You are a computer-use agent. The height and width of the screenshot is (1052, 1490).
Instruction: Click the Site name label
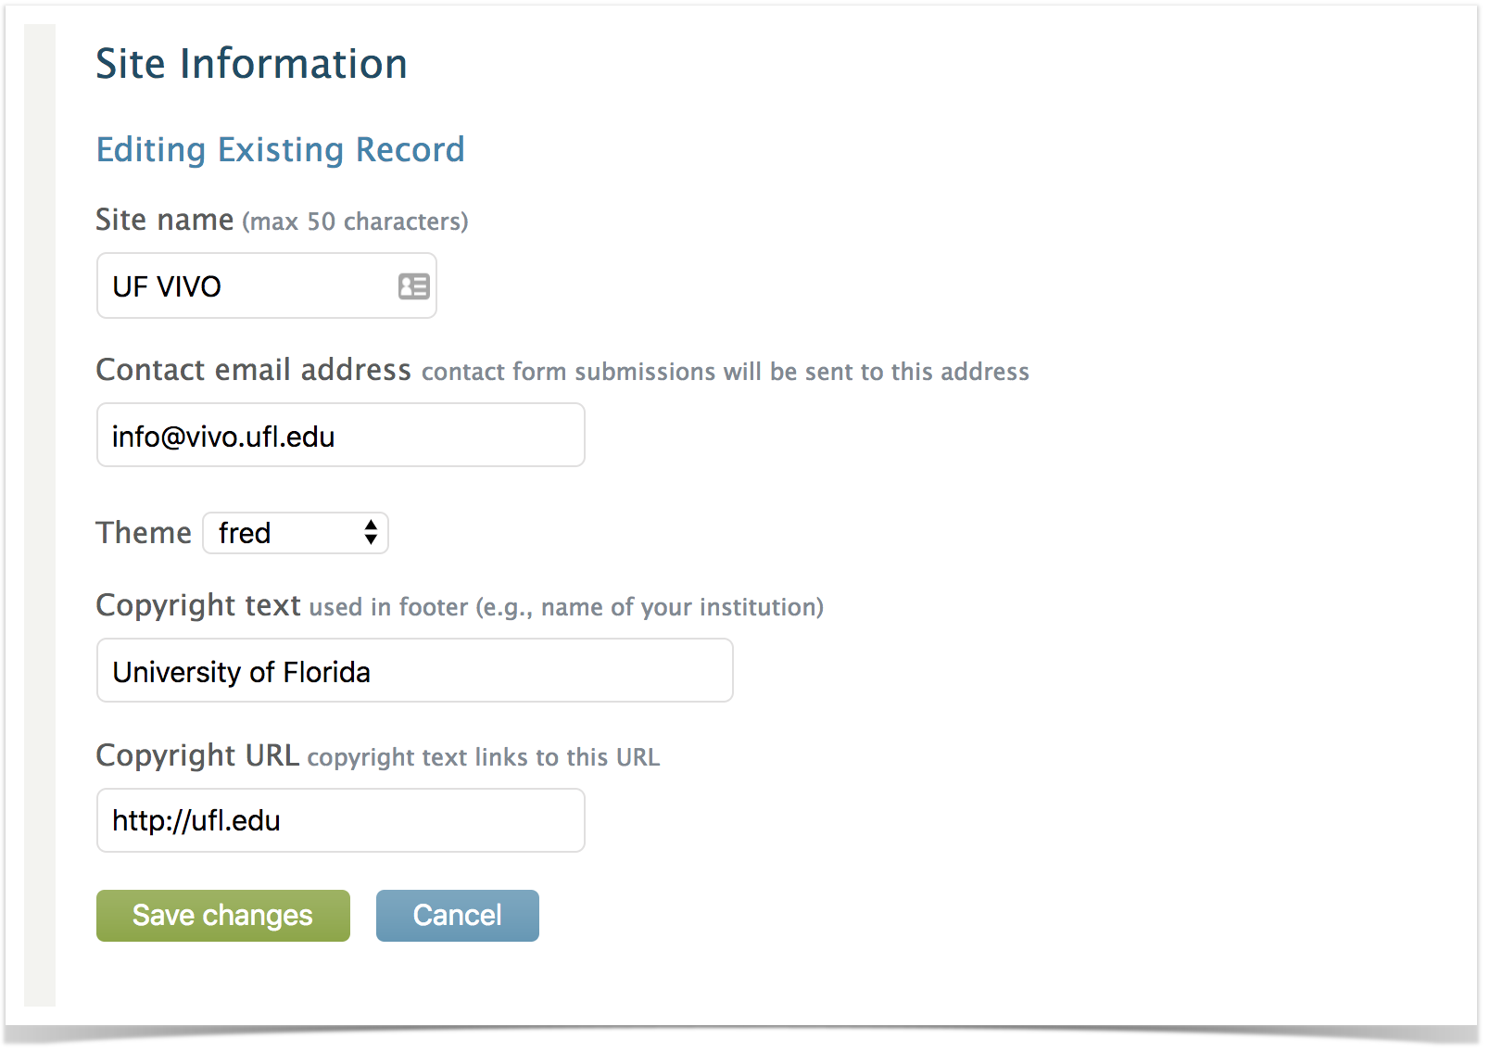165,220
